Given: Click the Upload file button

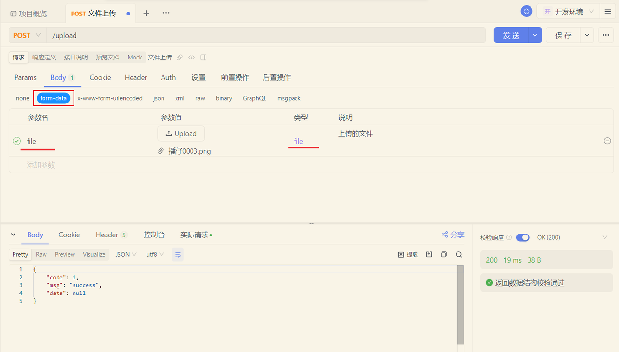Looking at the screenshot, I should [181, 133].
